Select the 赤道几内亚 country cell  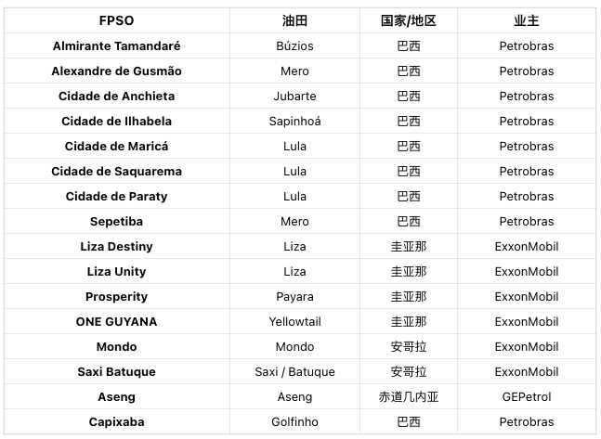pyautogui.click(x=408, y=397)
